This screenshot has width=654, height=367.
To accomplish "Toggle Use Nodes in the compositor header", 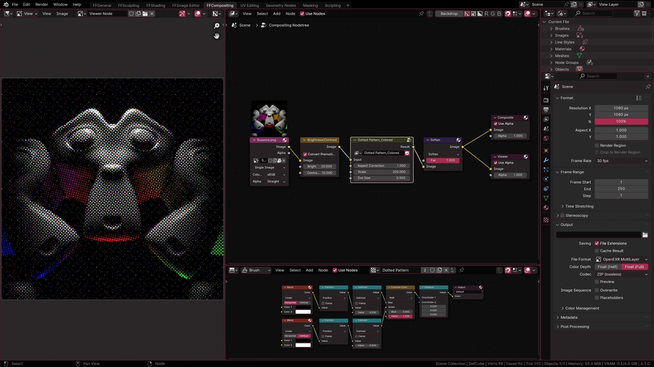I will tap(302, 14).
